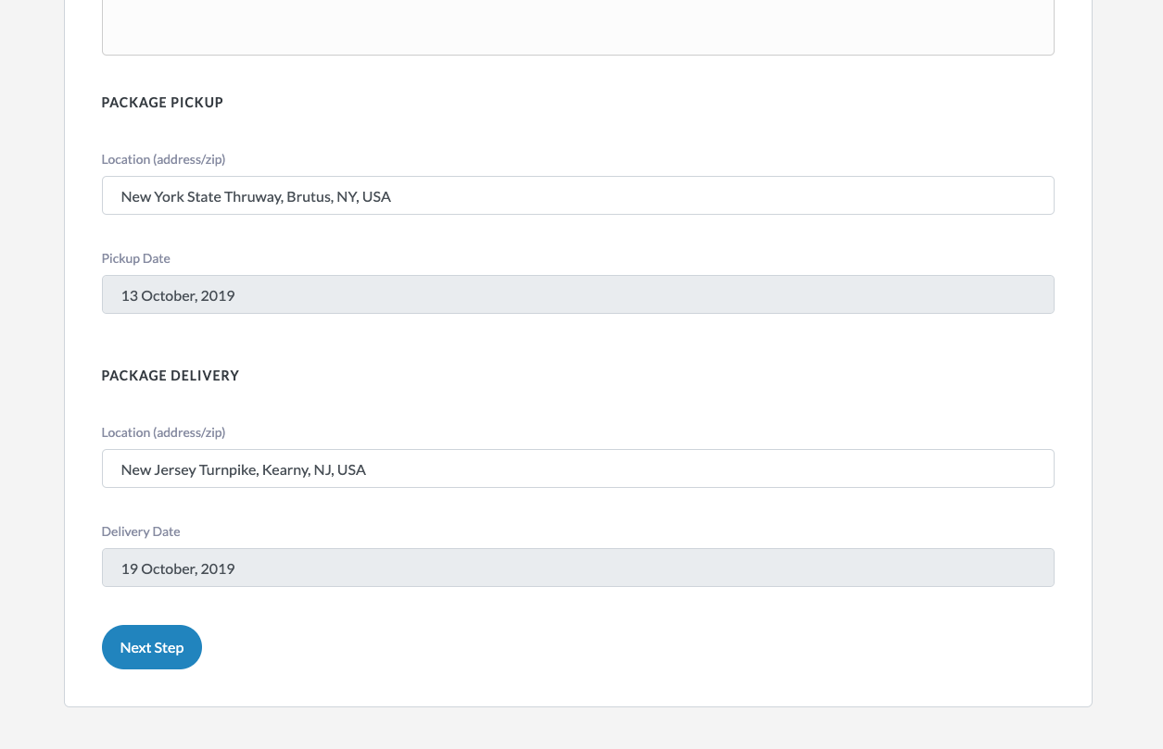The width and height of the screenshot is (1163, 749).
Task: Select the "19 October, 2019" date text
Action: (x=178, y=569)
